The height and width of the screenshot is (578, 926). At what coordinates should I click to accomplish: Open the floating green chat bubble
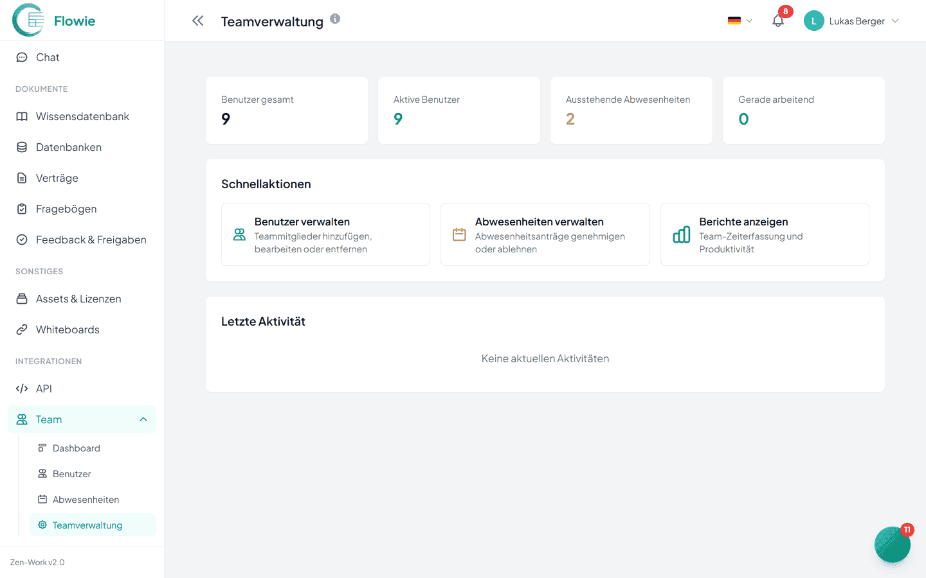[893, 545]
